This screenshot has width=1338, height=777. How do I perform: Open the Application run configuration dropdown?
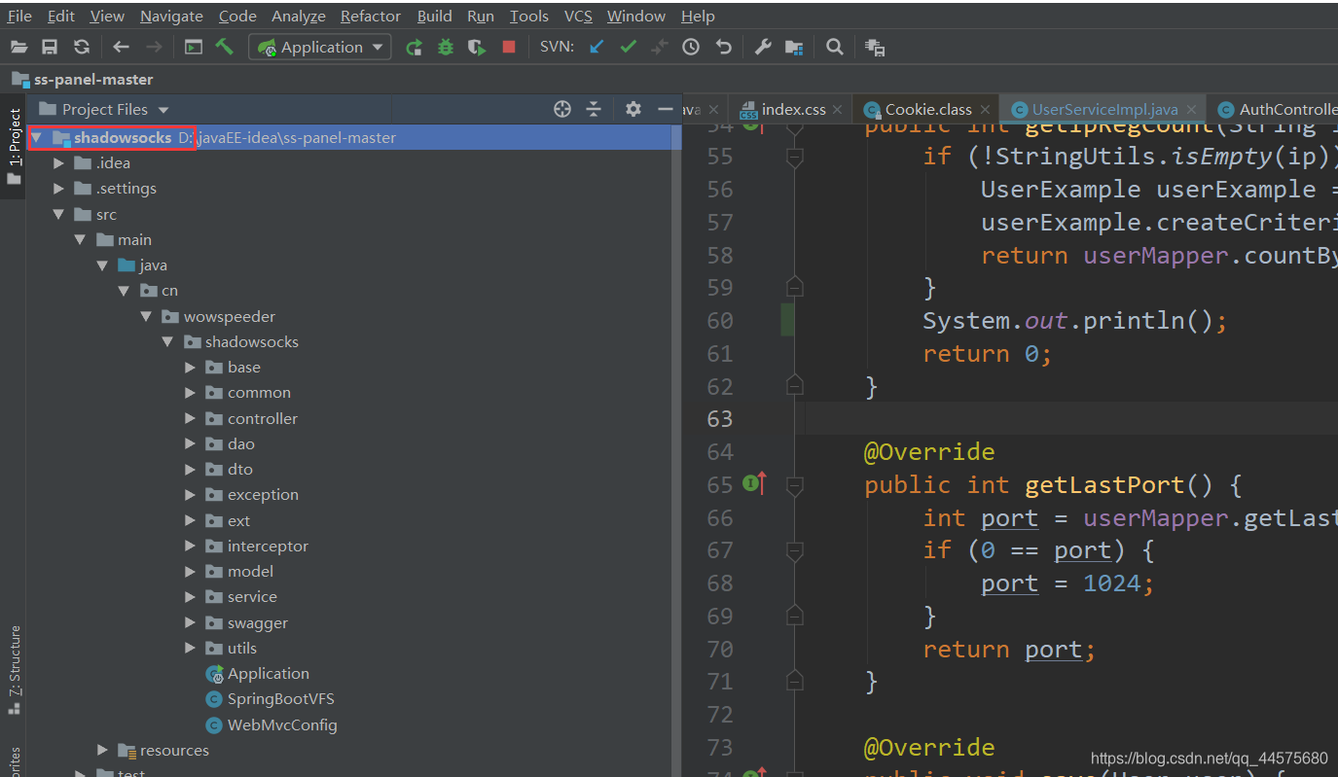point(320,47)
